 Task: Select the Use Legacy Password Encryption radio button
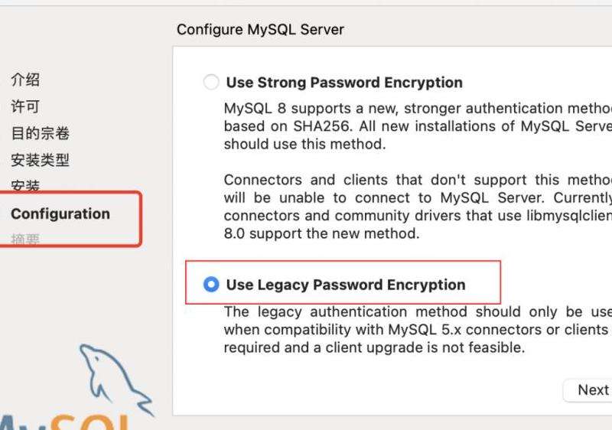coord(211,285)
